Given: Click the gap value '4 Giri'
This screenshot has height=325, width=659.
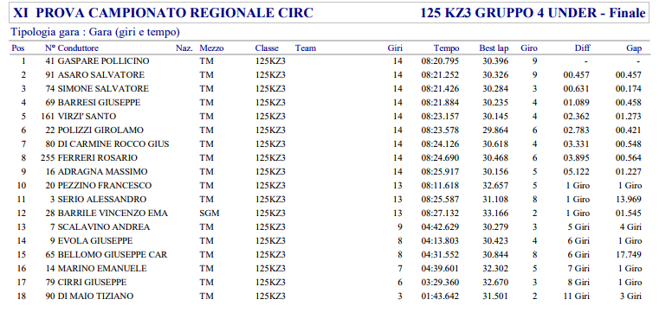Looking at the screenshot, I should pyautogui.click(x=630, y=227).
